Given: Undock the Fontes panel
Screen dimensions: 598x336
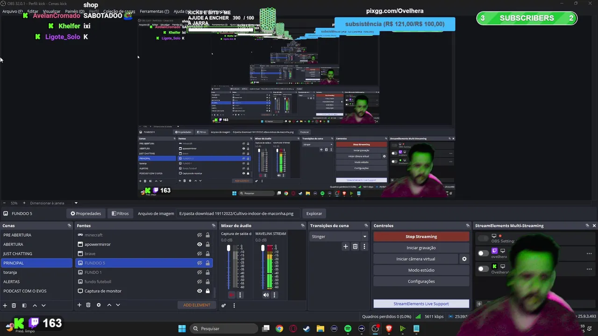Looking at the screenshot, I should 214,225.
